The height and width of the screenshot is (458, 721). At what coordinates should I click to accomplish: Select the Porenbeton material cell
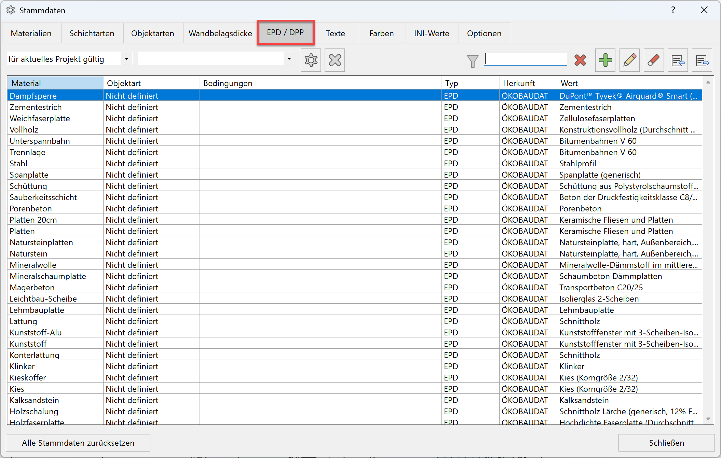pos(55,209)
